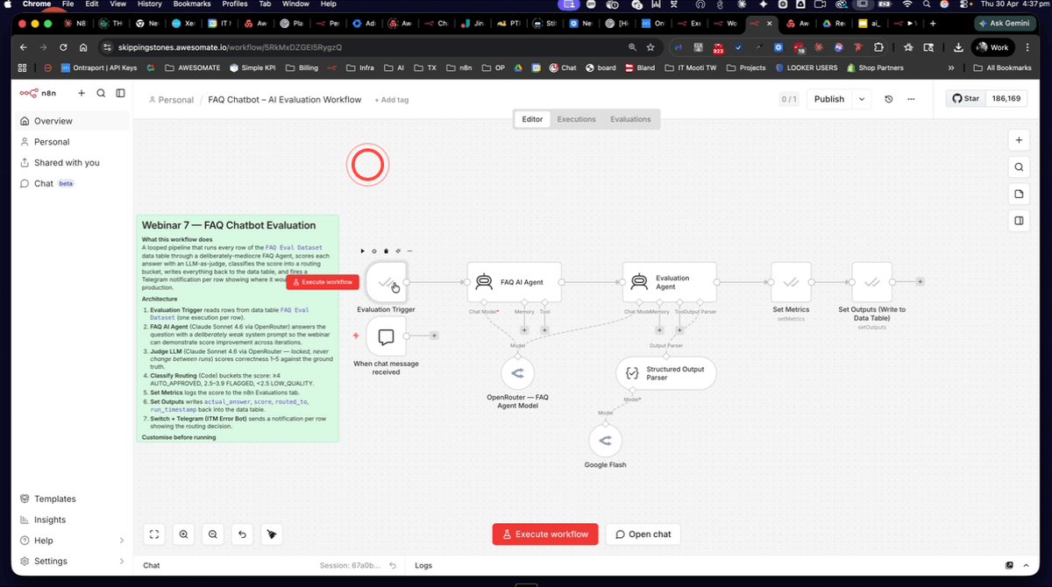Show hidden bookmarks with the double chevron
This screenshot has height=587, width=1052.
(951, 67)
